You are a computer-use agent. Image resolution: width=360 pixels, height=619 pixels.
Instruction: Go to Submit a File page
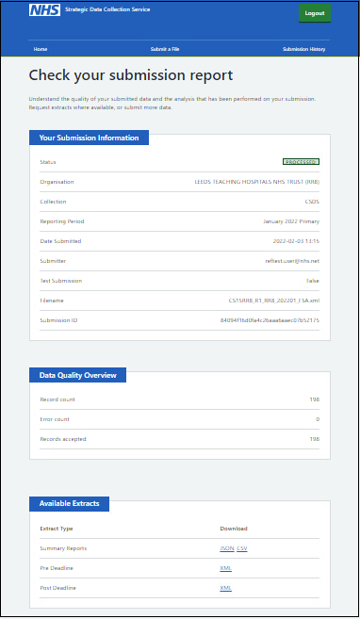click(165, 49)
